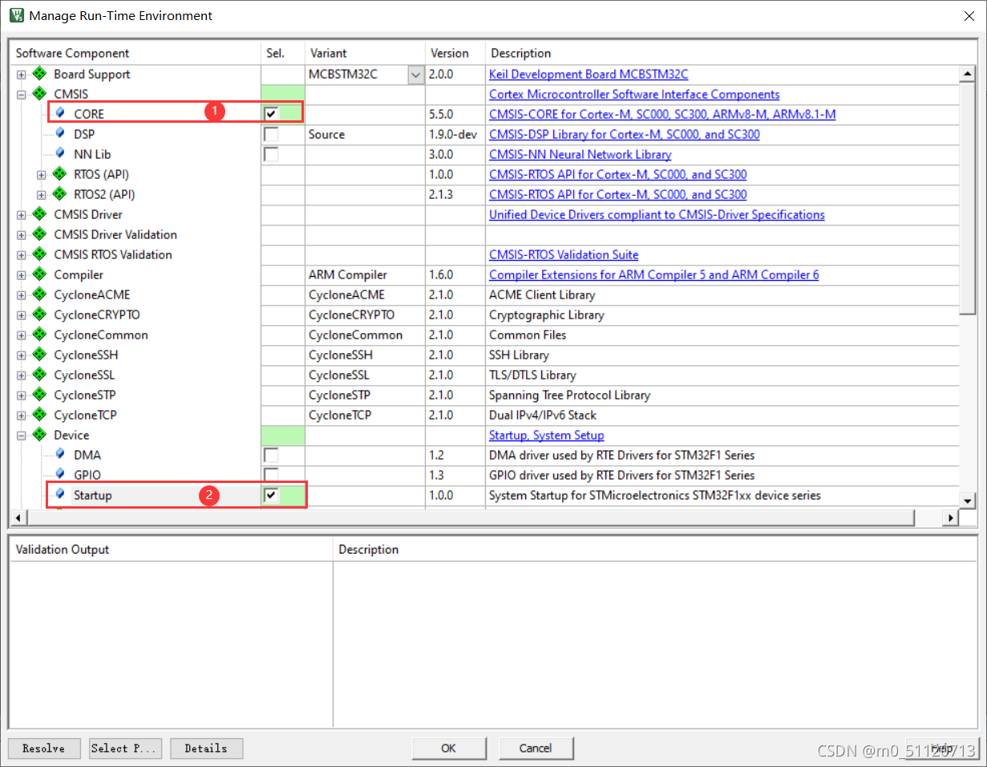Click the blue Startup component icon
Screen dimensions: 987x767
60,494
